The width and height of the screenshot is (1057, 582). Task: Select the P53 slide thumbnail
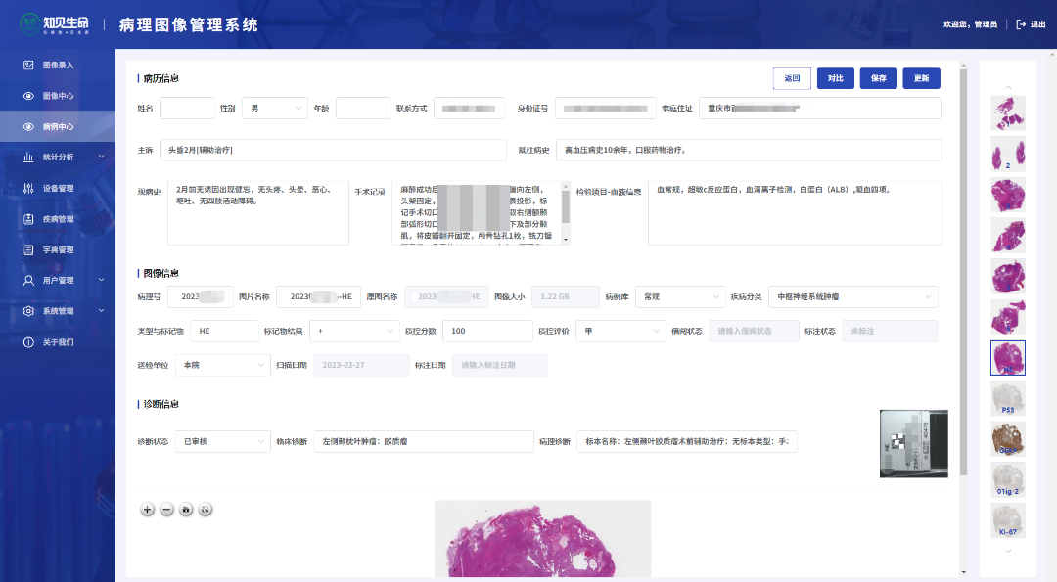click(1007, 398)
